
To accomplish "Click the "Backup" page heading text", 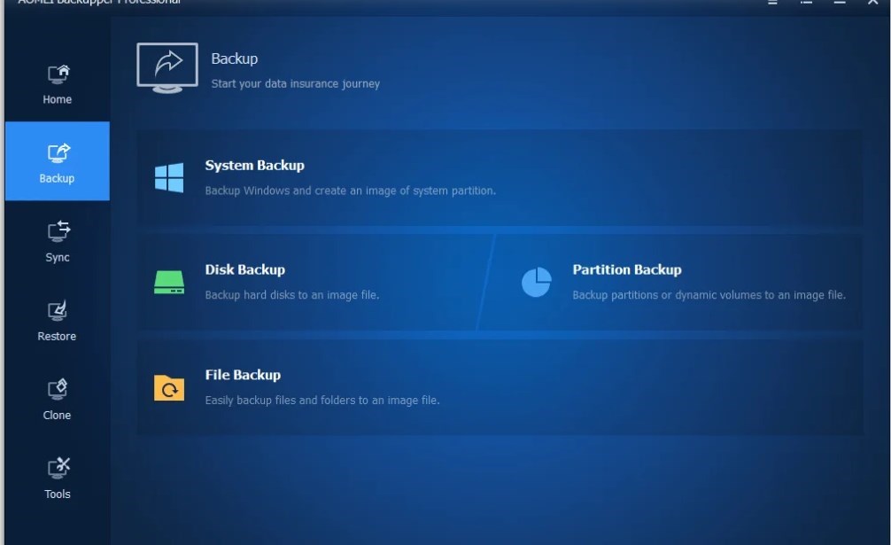I will tap(234, 59).
